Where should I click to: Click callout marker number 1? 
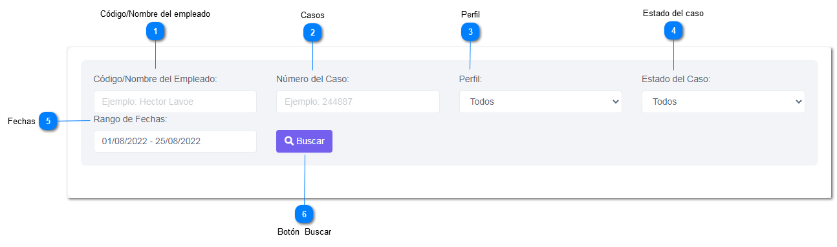click(155, 31)
